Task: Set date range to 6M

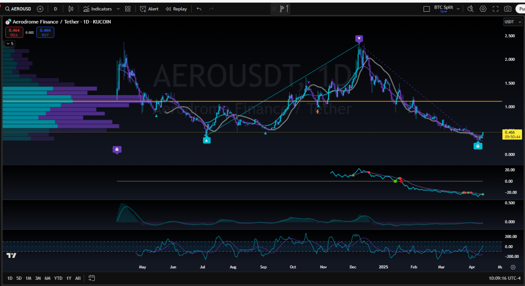Action: [x=48, y=278]
